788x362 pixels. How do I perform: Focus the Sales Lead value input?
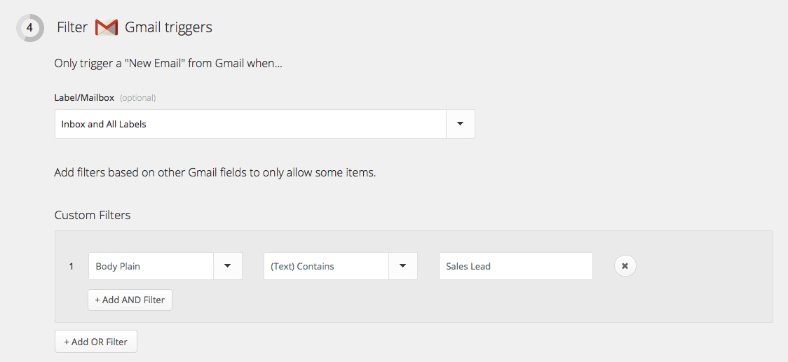click(515, 266)
